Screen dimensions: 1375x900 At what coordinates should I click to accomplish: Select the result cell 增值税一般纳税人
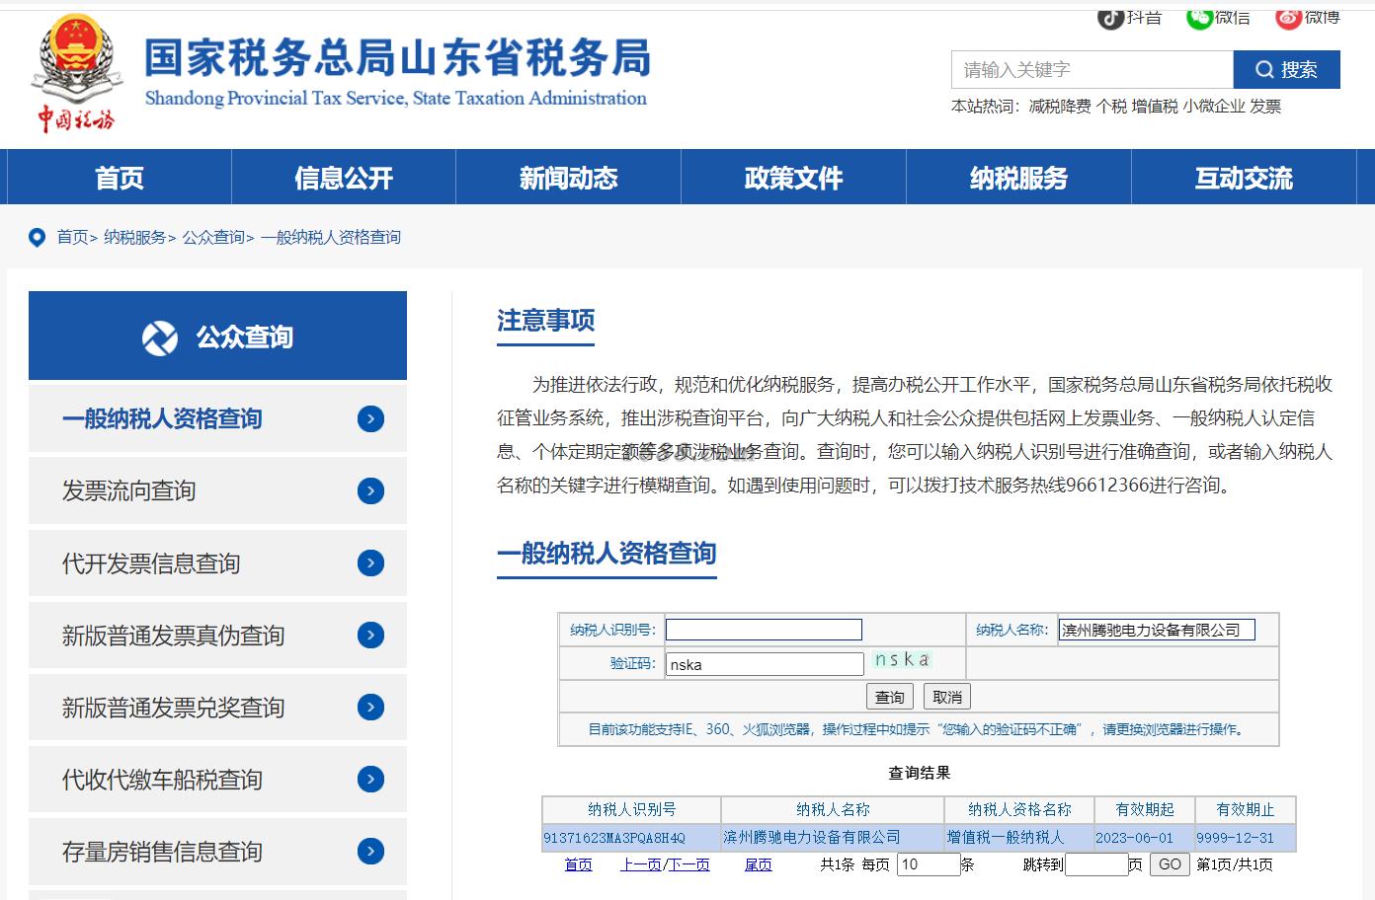(x=1019, y=838)
